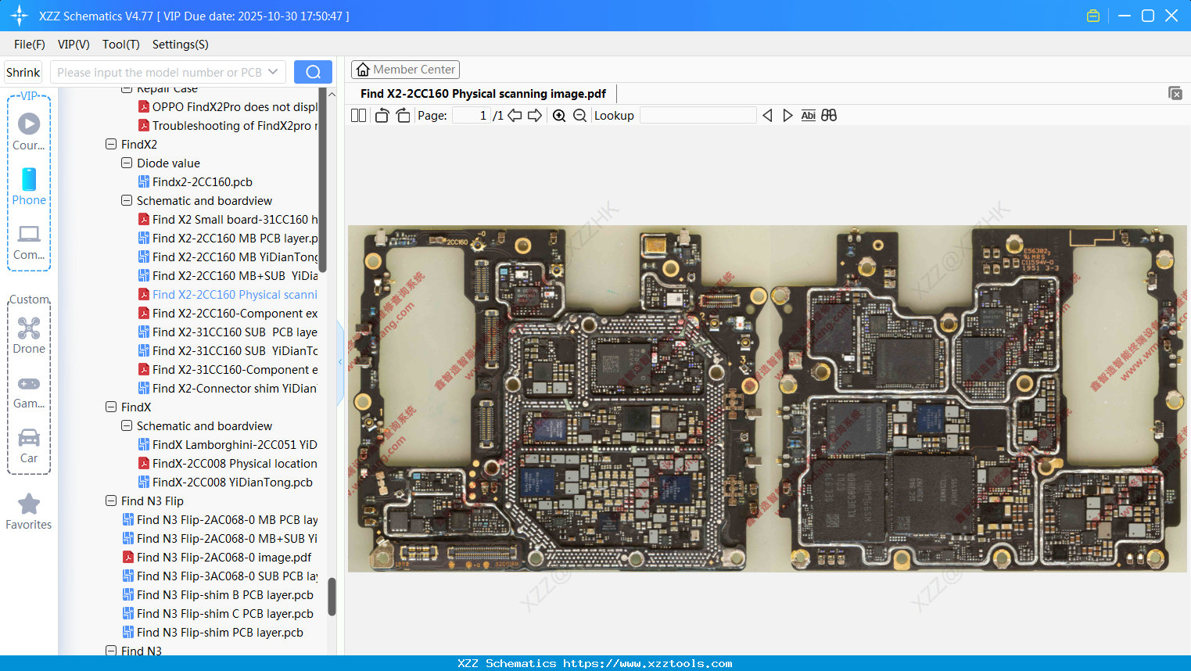Collapse the FindX tree node
Image resolution: width=1191 pixels, height=671 pixels.
tap(111, 407)
